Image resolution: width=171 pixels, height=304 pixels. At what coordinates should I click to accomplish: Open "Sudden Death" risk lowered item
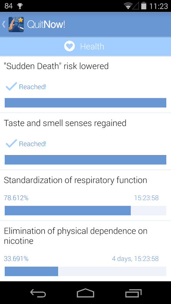pyautogui.click(x=85, y=84)
